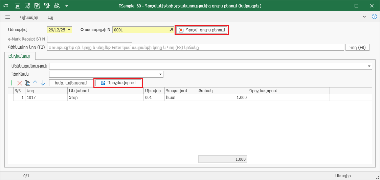This screenshot has width=380, height=180.
Task: Click the green plus add row icon
Action: tap(12, 83)
